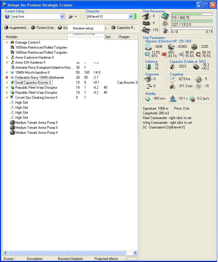Image resolution: width=218 pixels, height=262 pixels.
Task: Click second 1600mm Reinforced Rolled Tungsten icon
Action: click(12, 52)
